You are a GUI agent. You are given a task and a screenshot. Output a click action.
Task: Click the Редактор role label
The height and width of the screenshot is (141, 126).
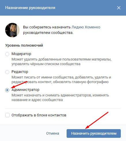[x=20, y=72]
